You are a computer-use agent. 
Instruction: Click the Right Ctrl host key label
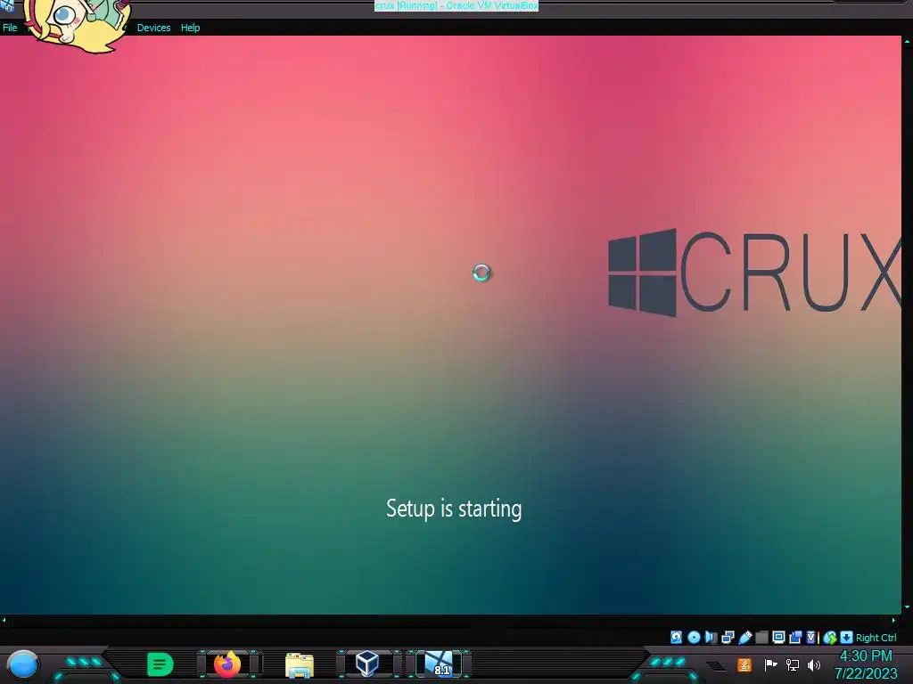tap(876, 638)
